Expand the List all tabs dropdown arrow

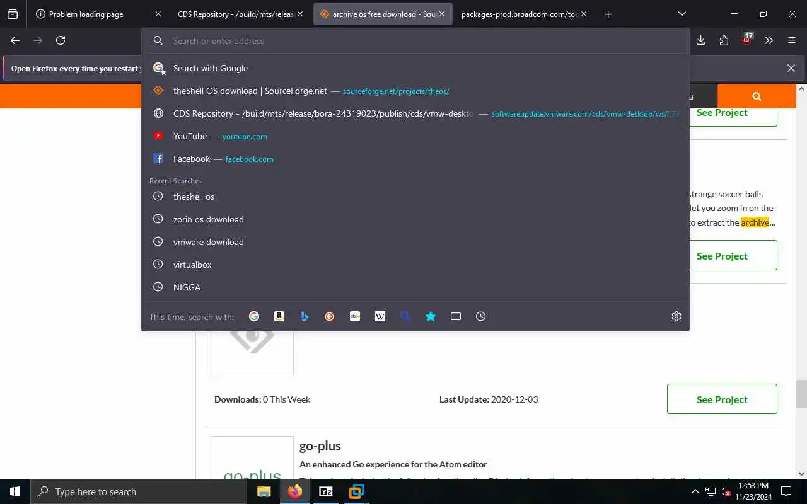(x=682, y=14)
